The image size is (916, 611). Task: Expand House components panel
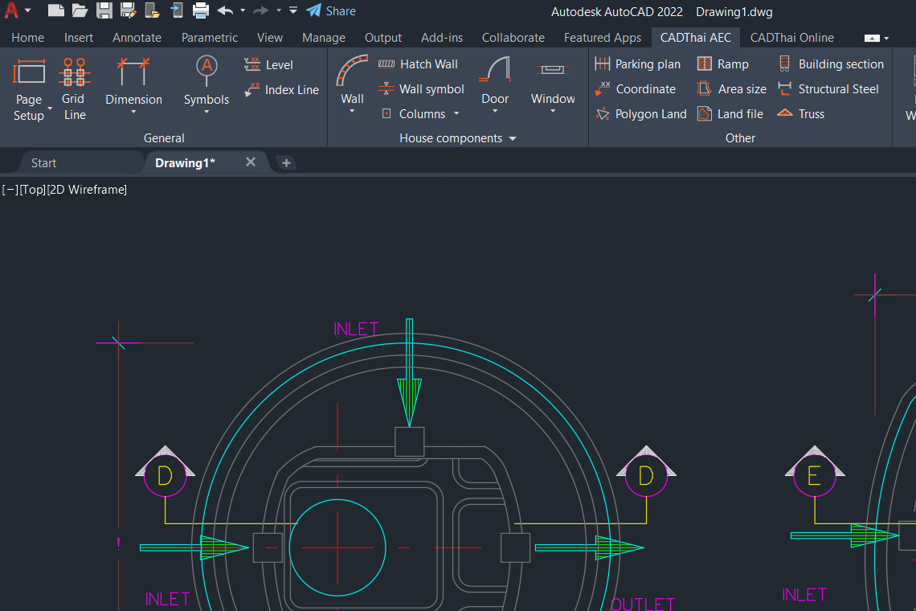[457, 138]
